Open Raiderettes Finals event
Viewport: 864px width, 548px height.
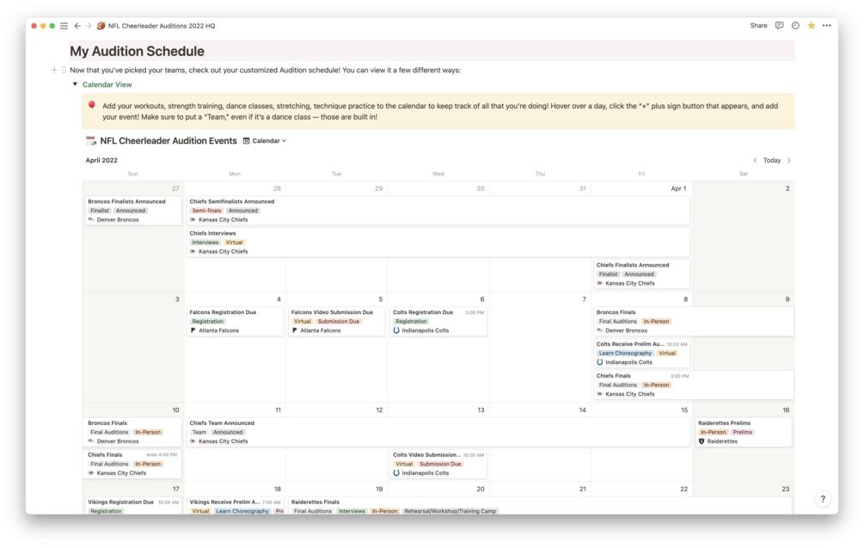click(x=540, y=506)
